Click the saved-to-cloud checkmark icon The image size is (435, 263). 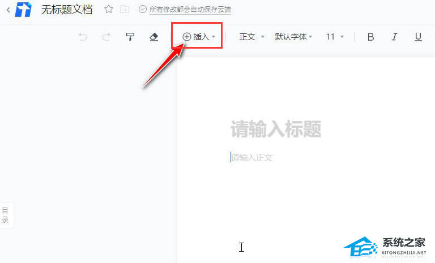point(143,10)
